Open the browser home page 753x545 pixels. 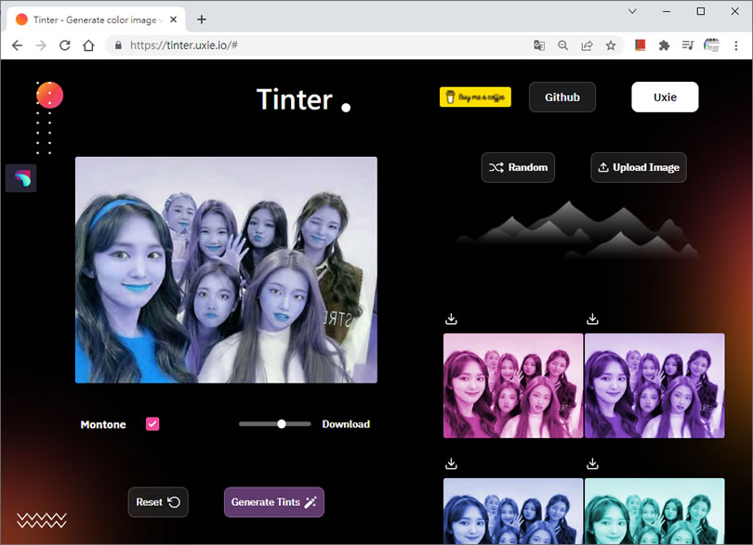[88, 45]
